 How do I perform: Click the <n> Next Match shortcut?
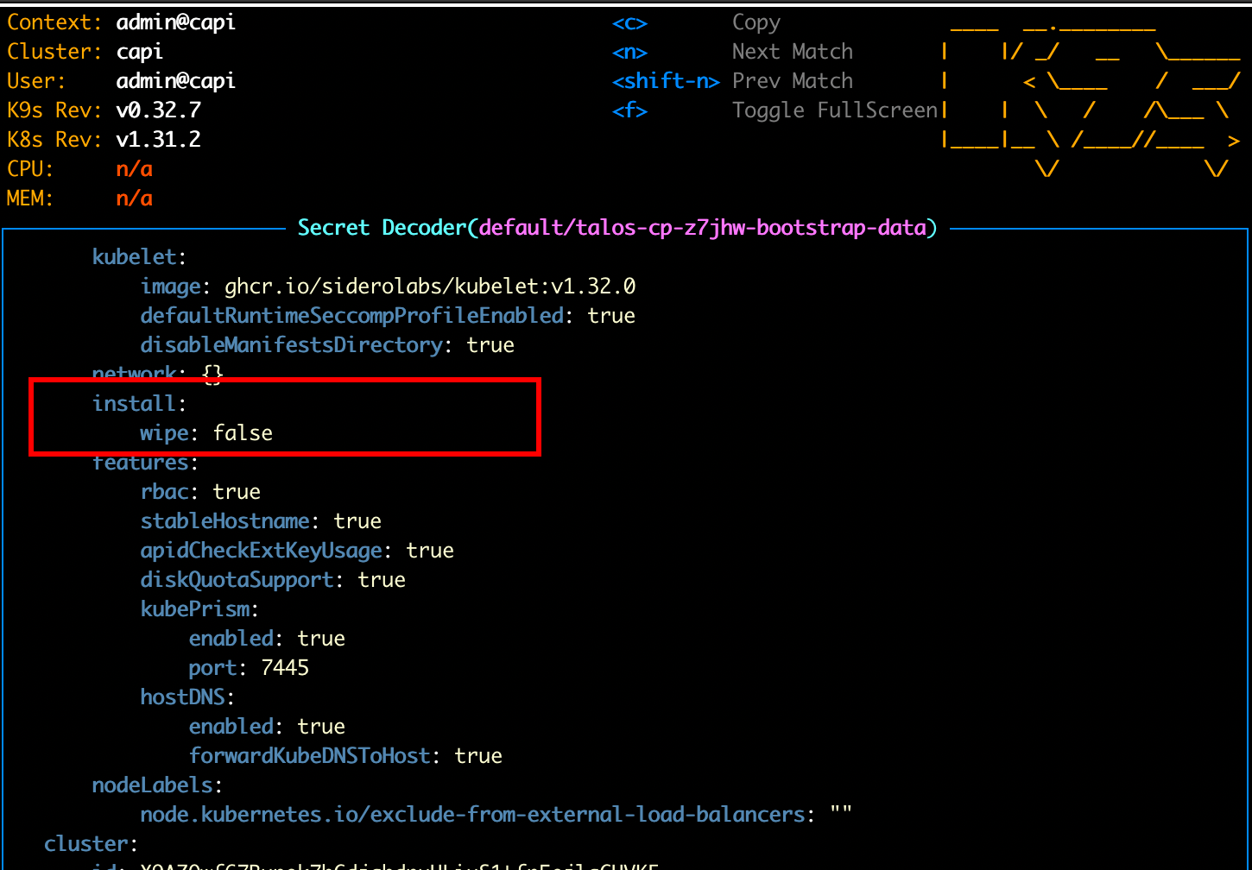pos(732,52)
